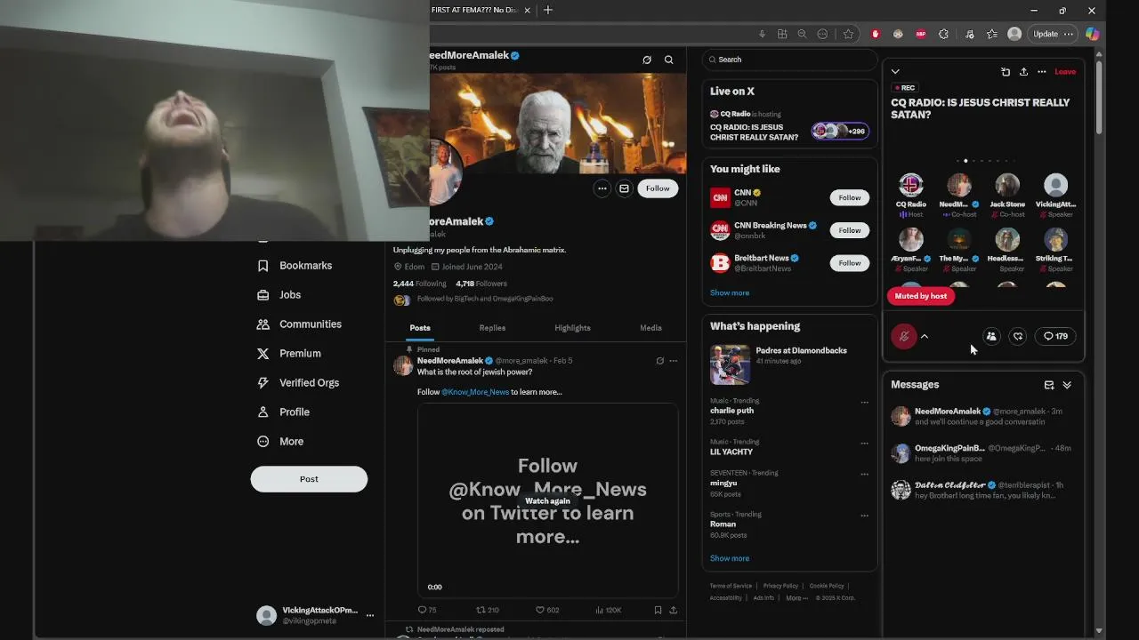This screenshot has width=1139, height=640.
Task: Click repost icon showing 210
Action: pos(488,610)
